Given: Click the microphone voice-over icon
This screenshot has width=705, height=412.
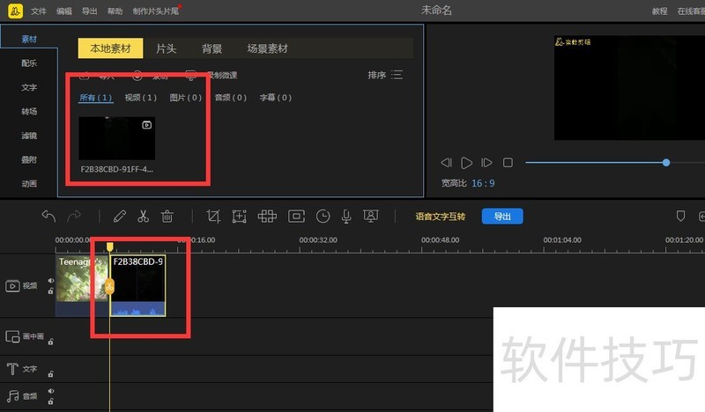Looking at the screenshot, I should [x=347, y=216].
